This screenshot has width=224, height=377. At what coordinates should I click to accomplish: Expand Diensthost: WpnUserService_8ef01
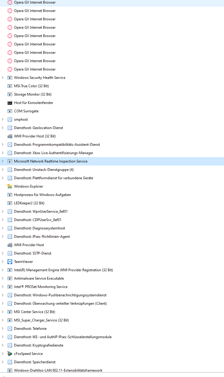coord(3,212)
